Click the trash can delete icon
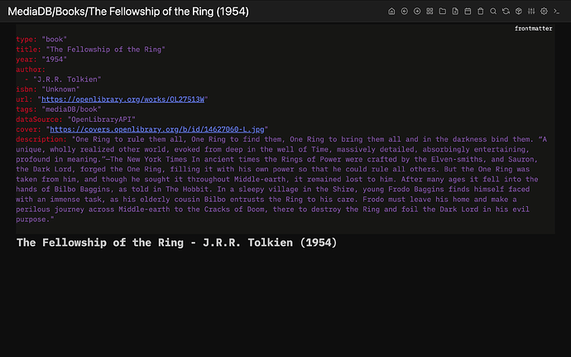 (x=481, y=12)
